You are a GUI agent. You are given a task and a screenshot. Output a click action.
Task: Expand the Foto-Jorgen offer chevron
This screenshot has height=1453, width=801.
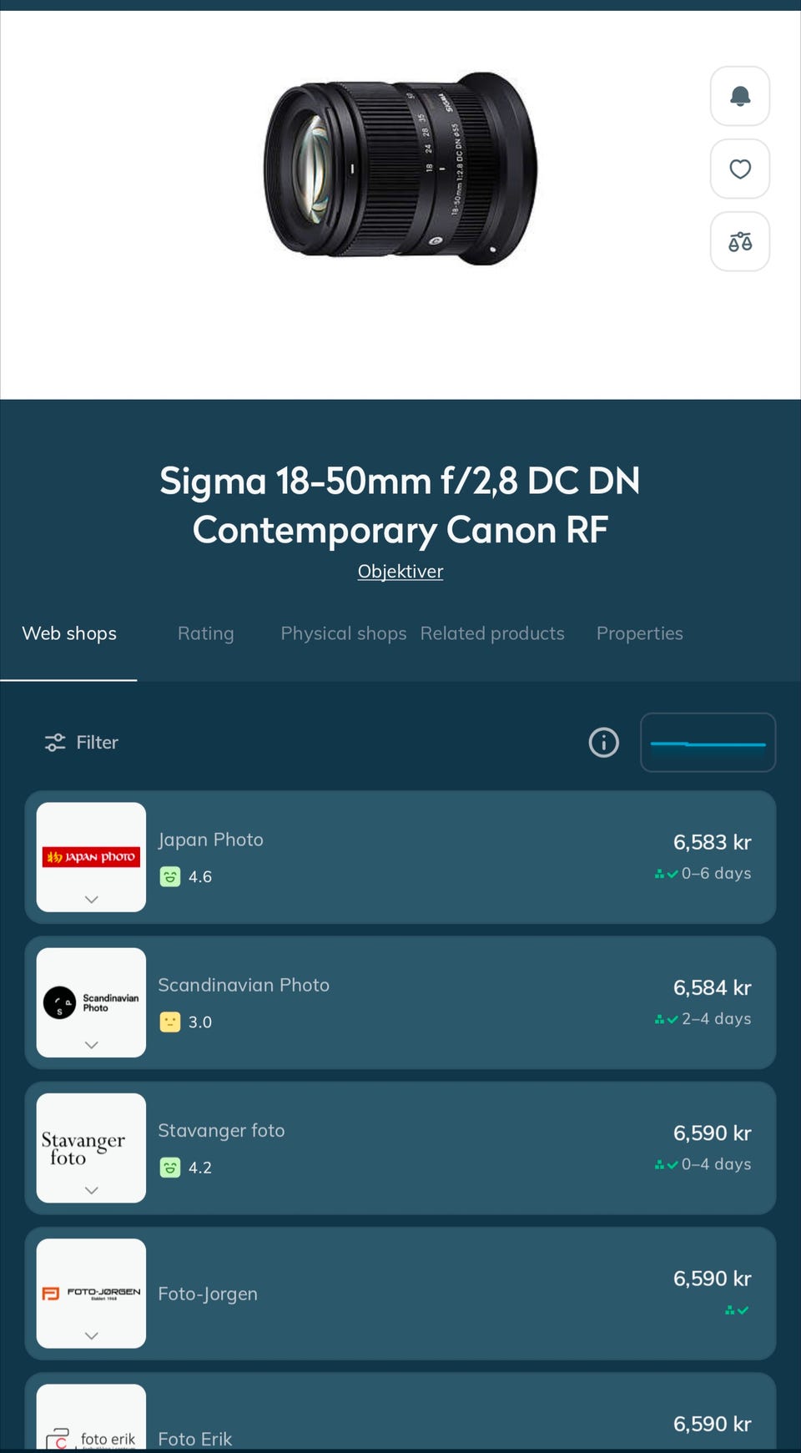click(x=92, y=1334)
